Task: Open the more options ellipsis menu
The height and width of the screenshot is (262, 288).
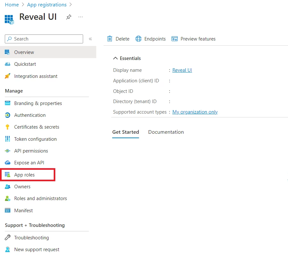Action: [81, 17]
